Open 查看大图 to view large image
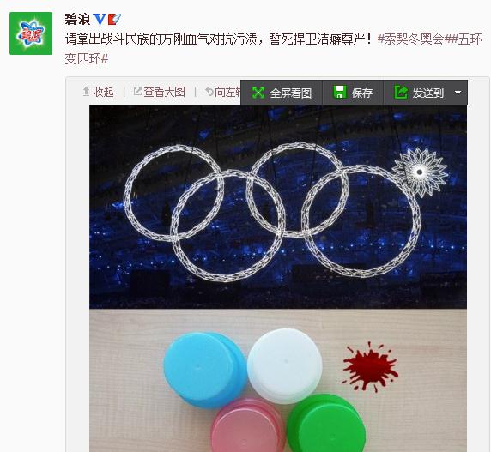This screenshot has width=491, height=452. [159, 92]
